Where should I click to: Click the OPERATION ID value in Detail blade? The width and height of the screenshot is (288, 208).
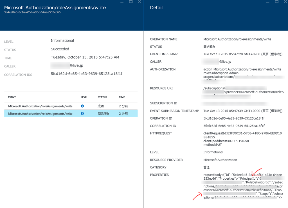234,118
